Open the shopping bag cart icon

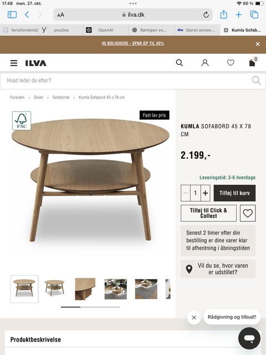pos(253,62)
